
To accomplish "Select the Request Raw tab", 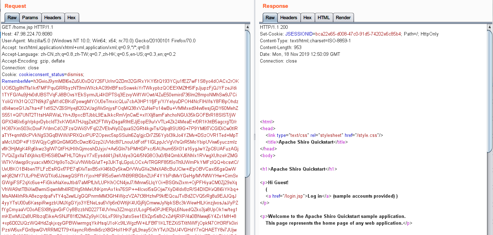I will coord(12,18).
